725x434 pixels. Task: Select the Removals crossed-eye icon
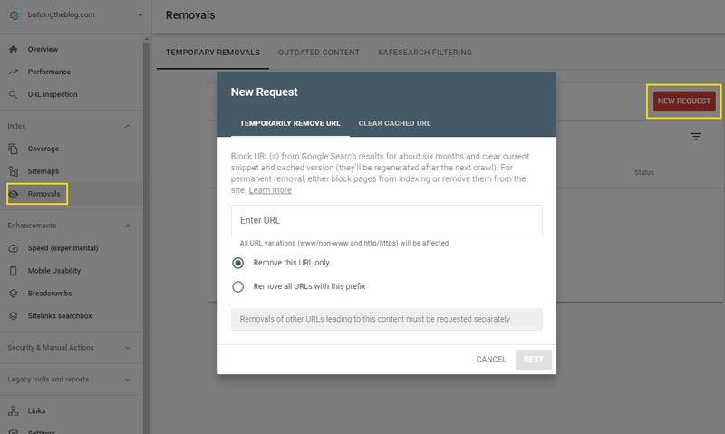[x=13, y=194]
